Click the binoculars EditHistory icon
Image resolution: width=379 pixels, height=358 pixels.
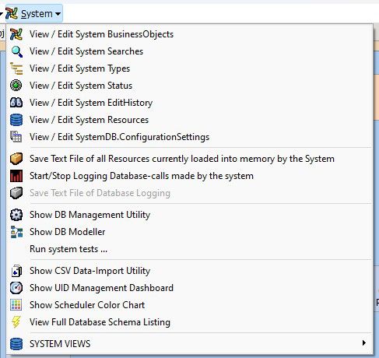[16, 103]
